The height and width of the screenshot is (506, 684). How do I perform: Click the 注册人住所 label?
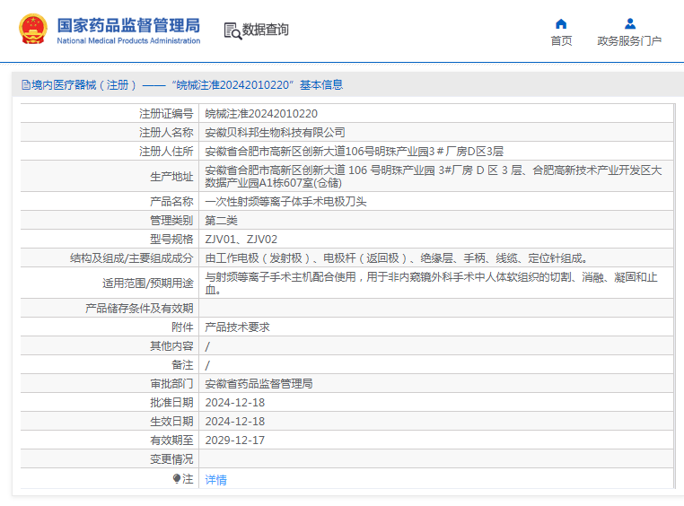[166, 152]
